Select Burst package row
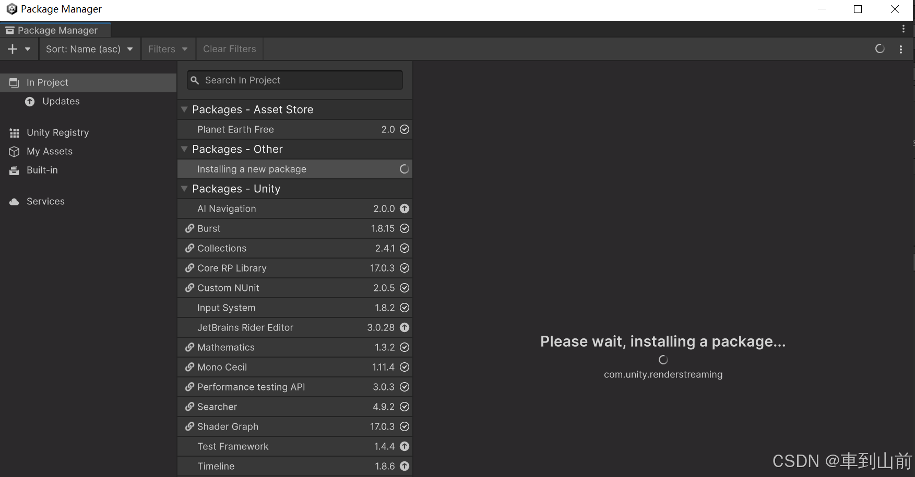 pos(295,228)
